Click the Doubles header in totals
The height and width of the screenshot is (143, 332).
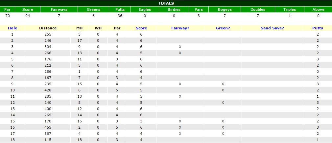click(258, 9)
